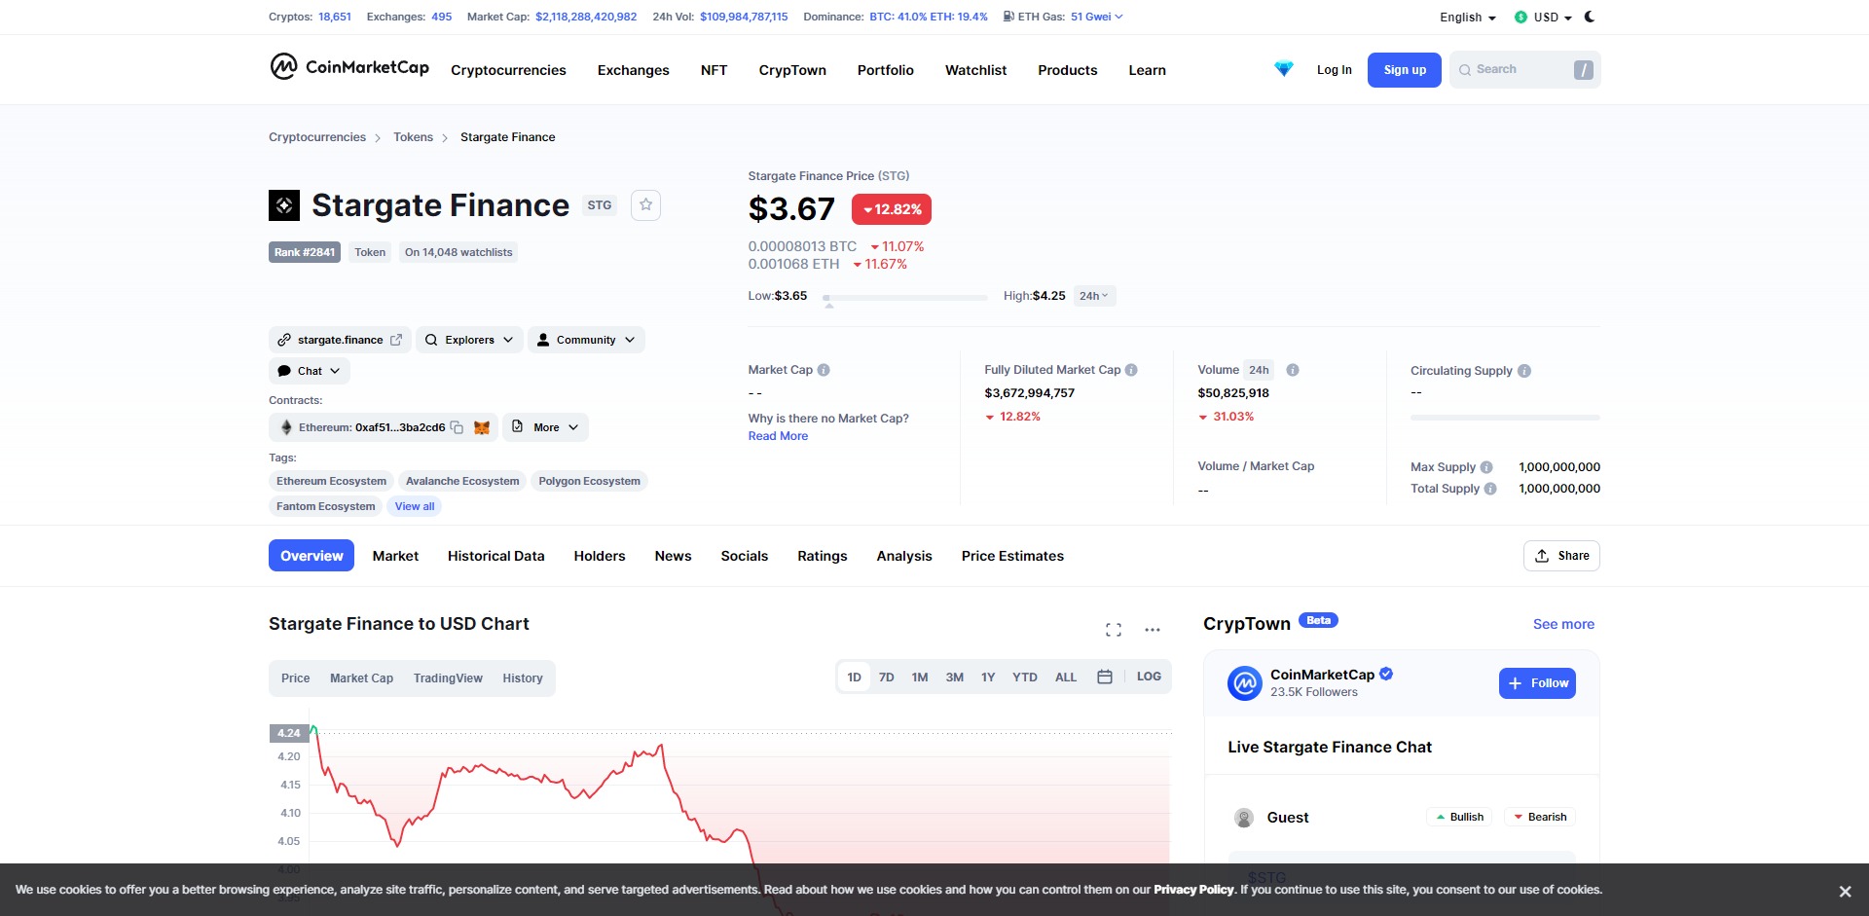The image size is (1869, 916).
Task: Change the Volume 24h period selector
Action: [x=1259, y=370]
